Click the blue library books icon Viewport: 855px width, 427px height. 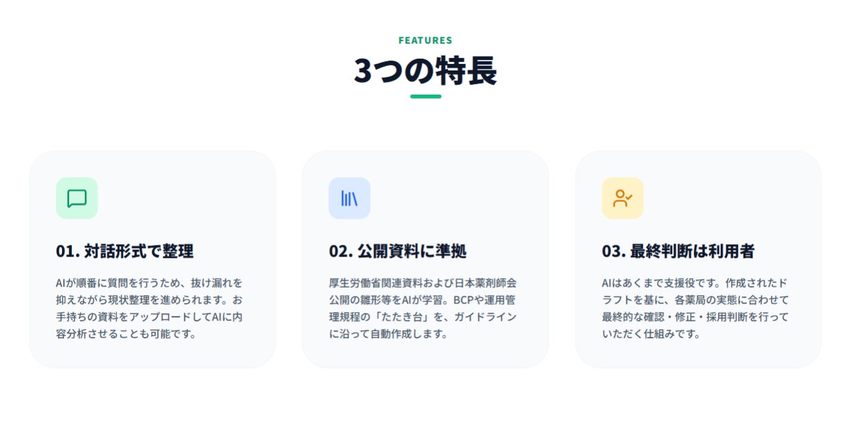coord(349,198)
